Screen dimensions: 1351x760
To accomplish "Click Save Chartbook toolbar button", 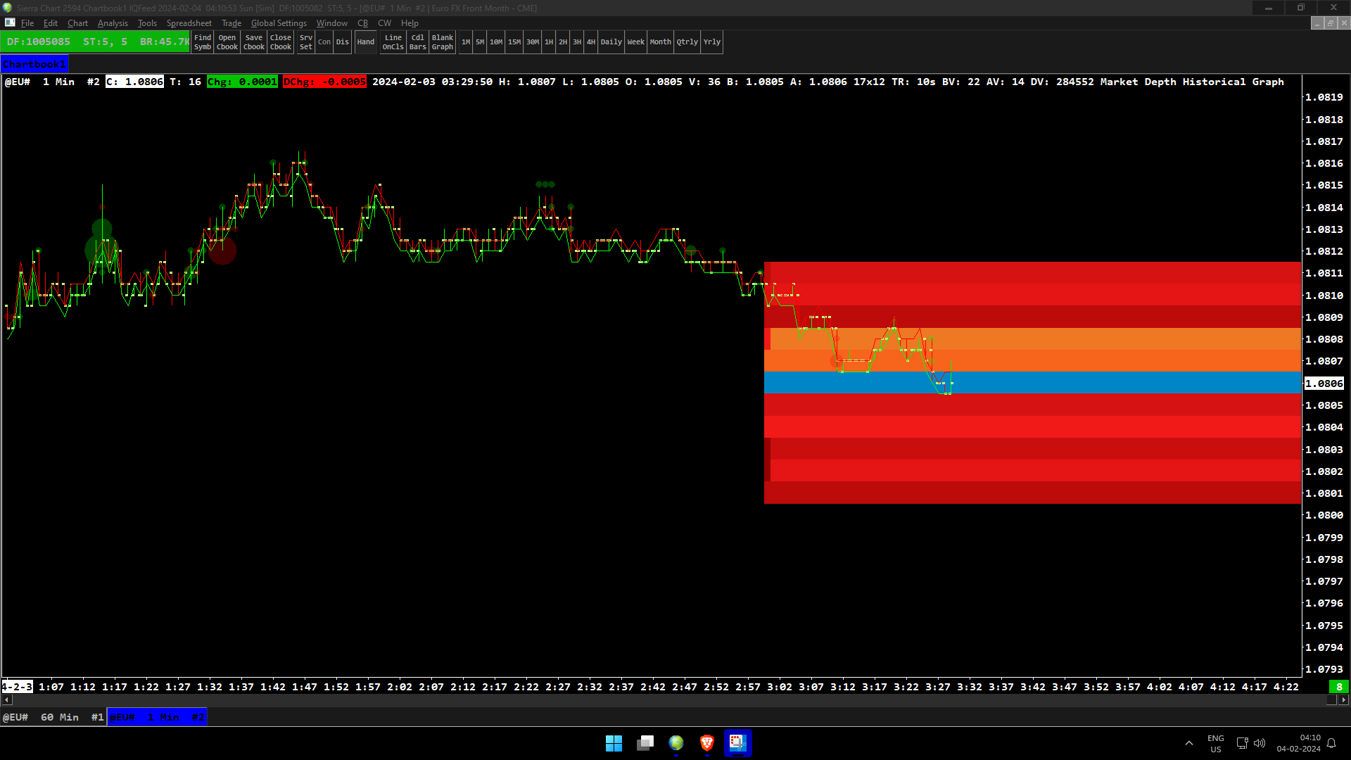I will [x=254, y=42].
